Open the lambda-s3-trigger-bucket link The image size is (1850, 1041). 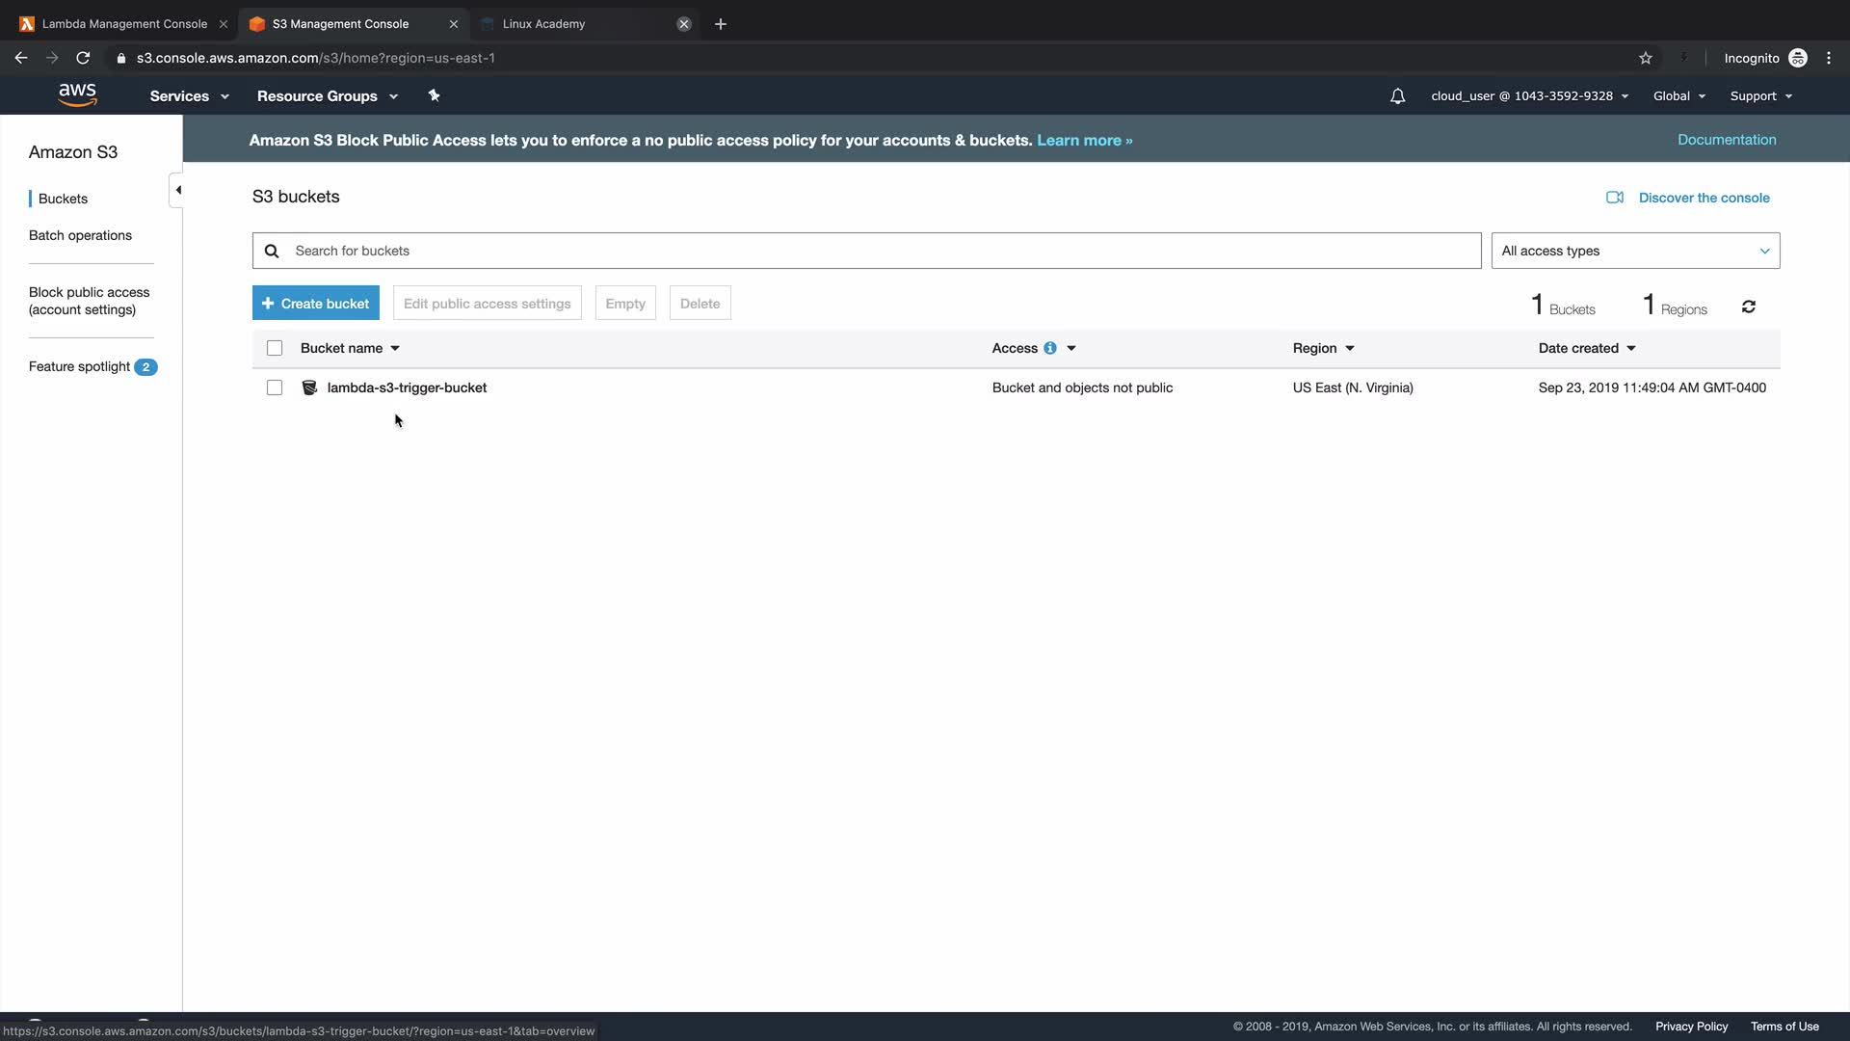(x=407, y=387)
